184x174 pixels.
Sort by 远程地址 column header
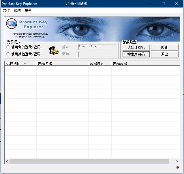point(20,63)
